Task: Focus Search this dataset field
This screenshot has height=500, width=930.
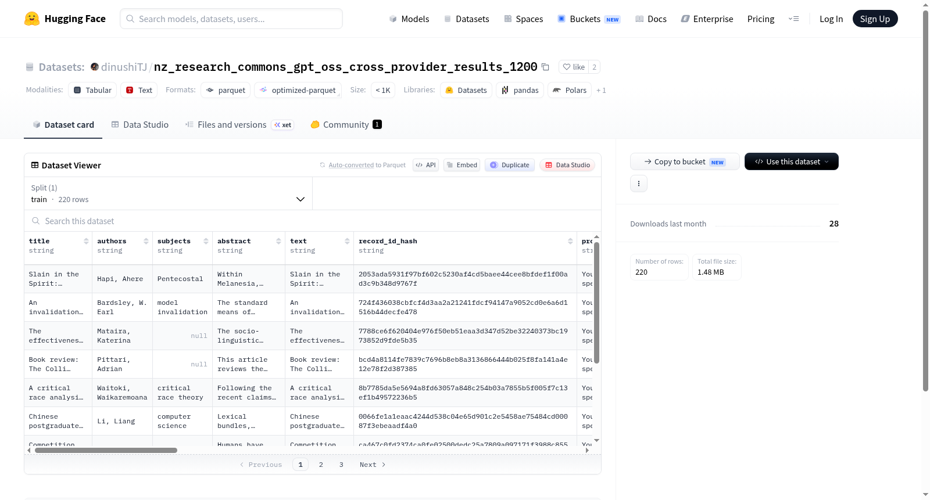Action: (313, 221)
